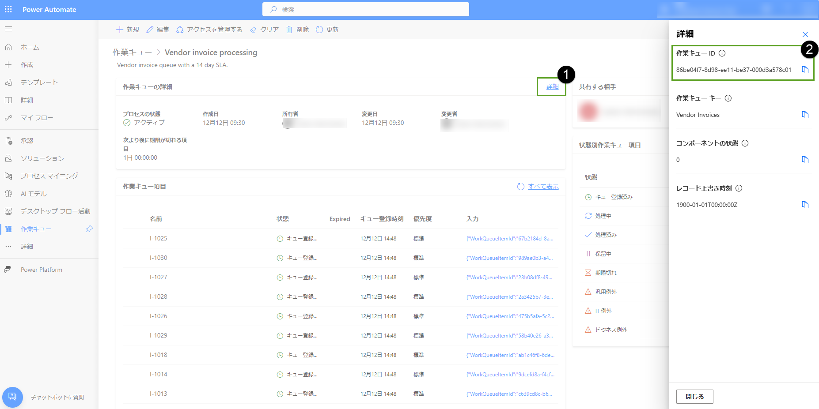Unpin 作業キュー from the sidebar
The width and height of the screenshot is (819, 409).
tap(89, 229)
